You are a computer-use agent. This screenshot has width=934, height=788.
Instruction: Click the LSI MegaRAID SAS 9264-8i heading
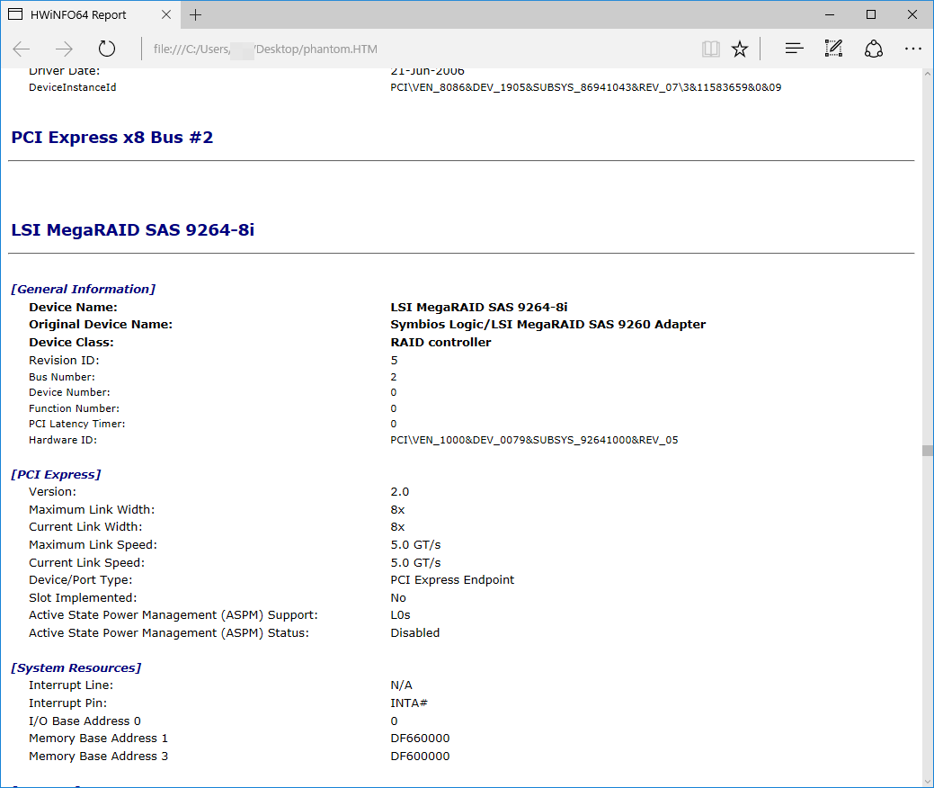pyautogui.click(x=133, y=230)
